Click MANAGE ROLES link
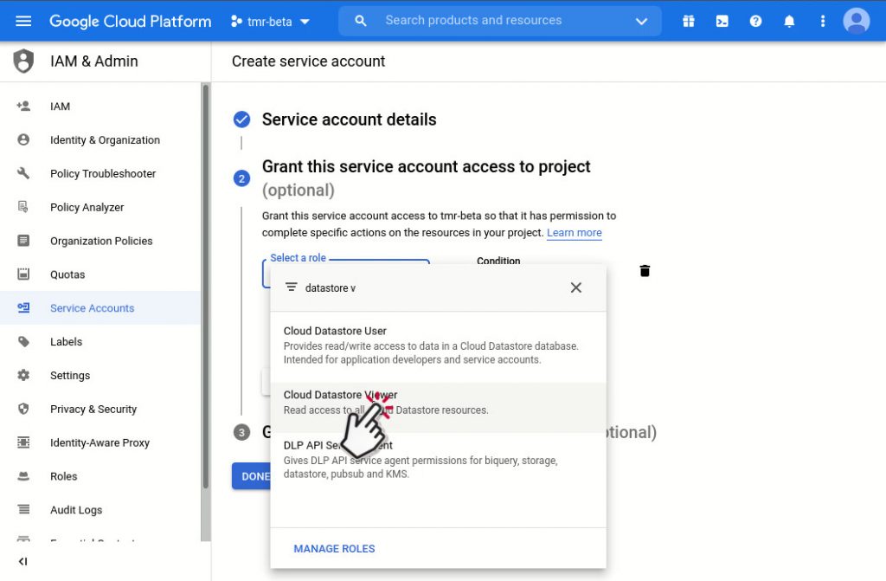Image resolution: width=886 pixels, height=581 pixels. tap(334, 549)
